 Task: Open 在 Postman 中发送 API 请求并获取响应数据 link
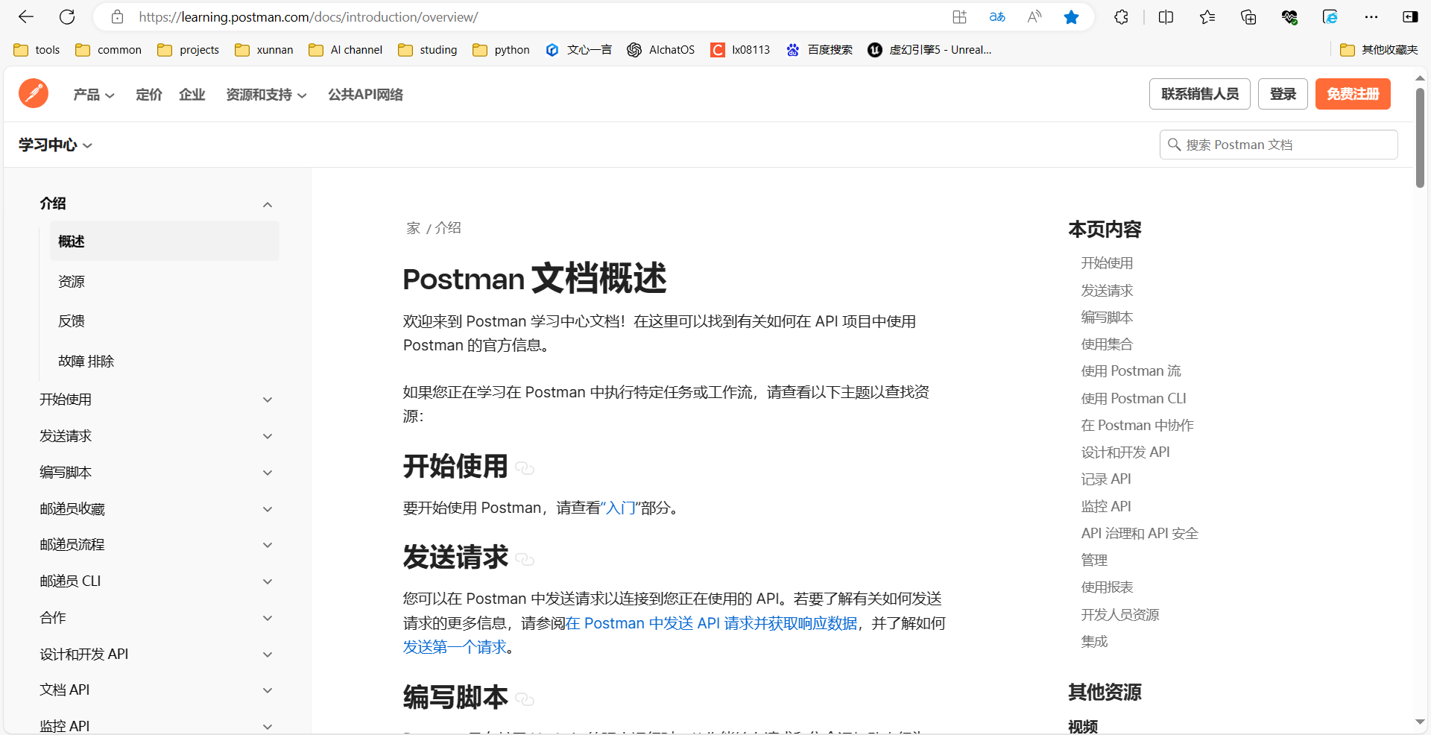point(711,623)
